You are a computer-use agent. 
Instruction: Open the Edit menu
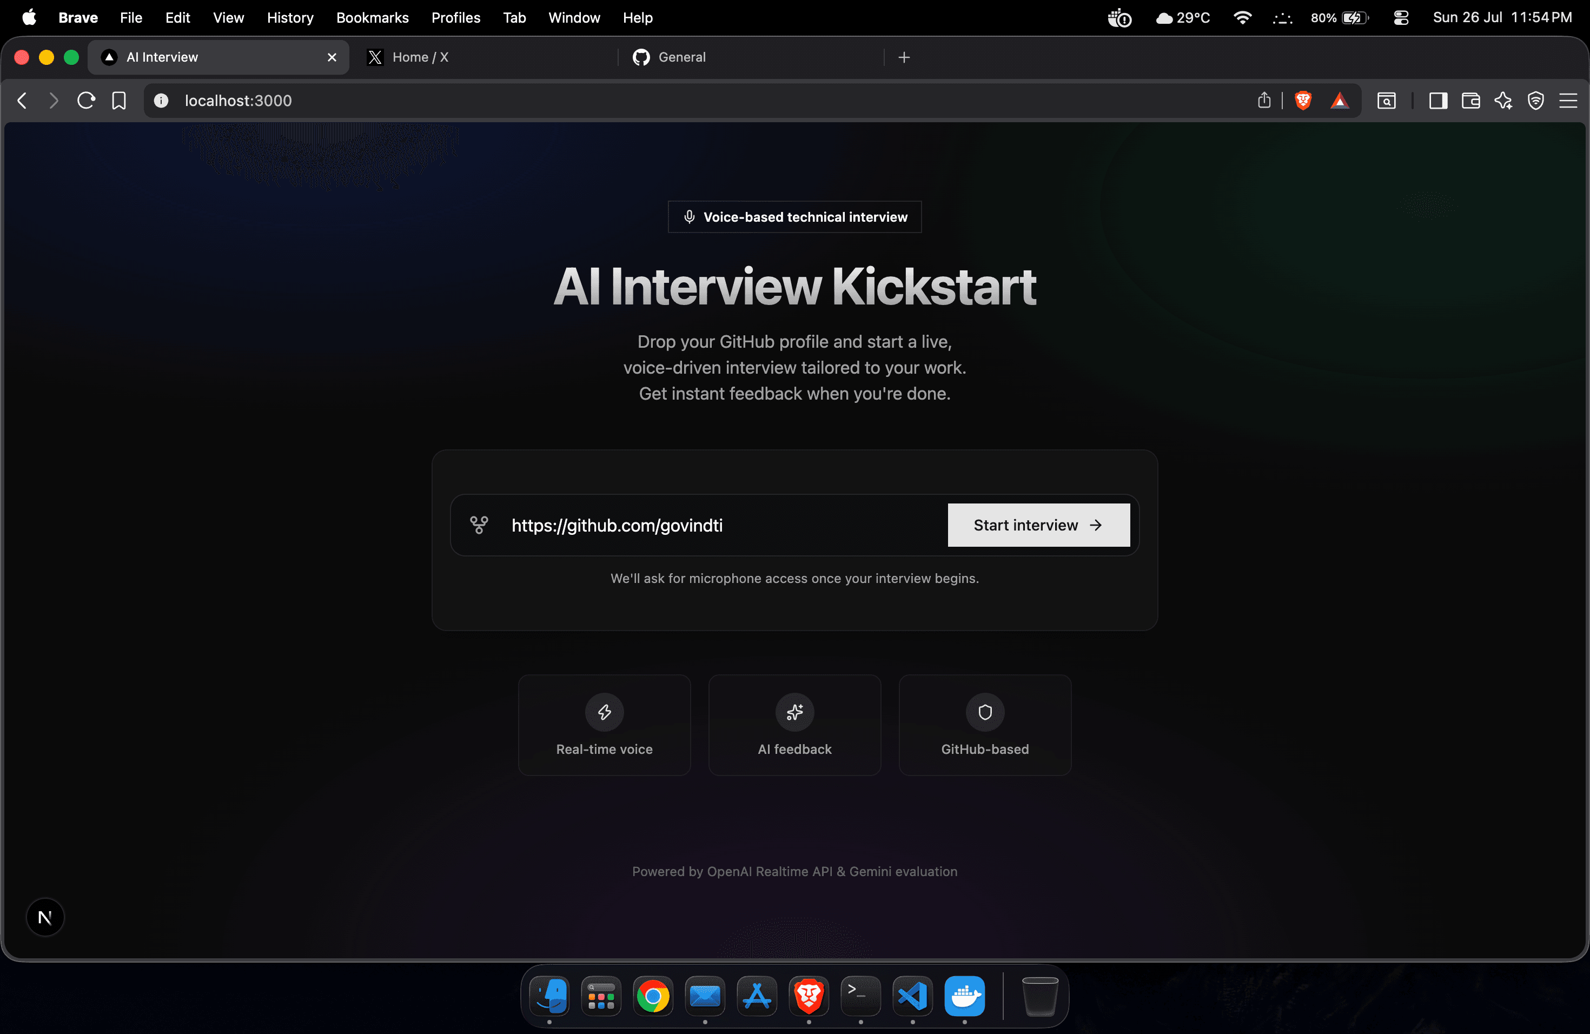[x=178, y=17]
